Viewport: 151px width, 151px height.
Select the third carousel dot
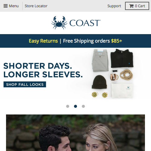click(83, 106)
